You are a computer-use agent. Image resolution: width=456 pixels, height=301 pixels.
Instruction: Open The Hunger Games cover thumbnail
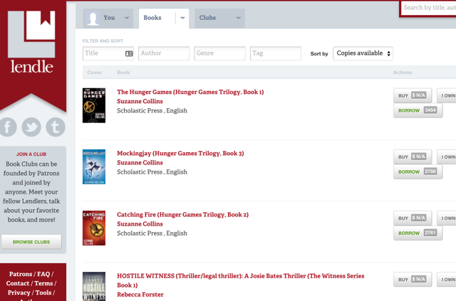coord(94,105)
